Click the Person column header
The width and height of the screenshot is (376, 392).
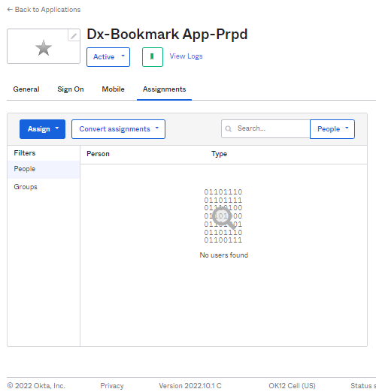pyautogui.click(x=98, y=154)
